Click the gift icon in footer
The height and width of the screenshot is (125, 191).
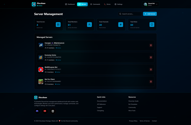click(53, 111)
